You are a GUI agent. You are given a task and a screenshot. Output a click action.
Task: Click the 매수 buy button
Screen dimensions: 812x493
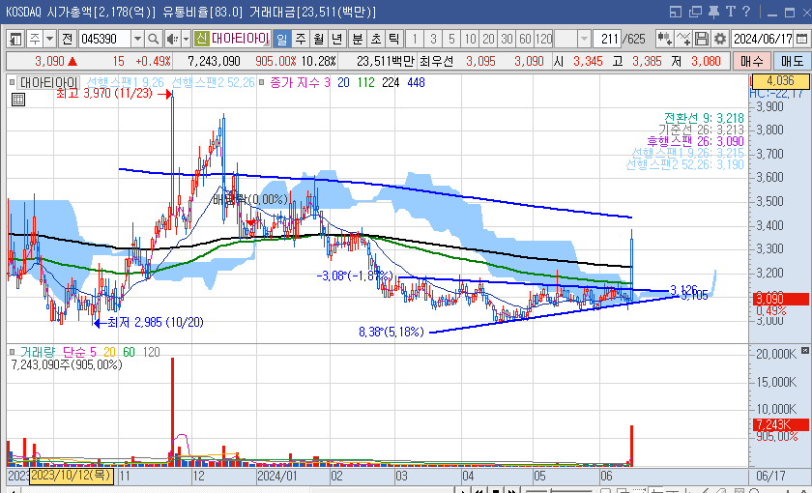(752, 61)
